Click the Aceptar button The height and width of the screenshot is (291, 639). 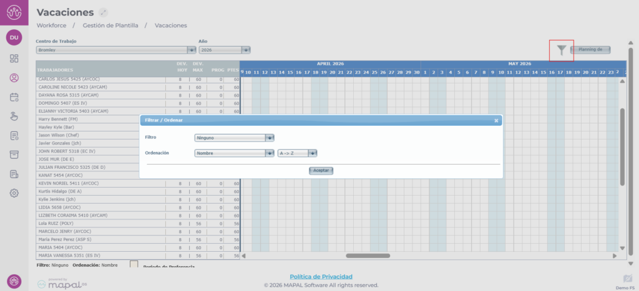321,170
